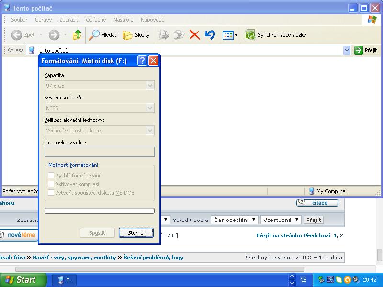The image size is (383, 287).
Task: Expand the Čas odeslání sort dropdown
Action: [x=234, y=220]
